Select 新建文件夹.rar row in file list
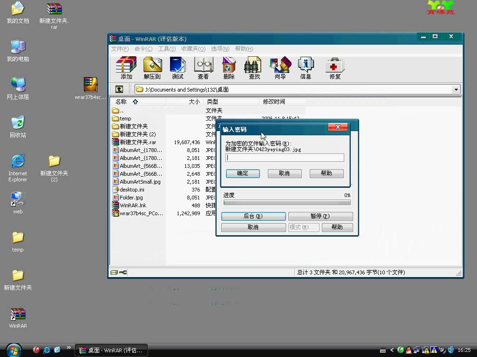This screenshot has height=357, width=477. [138, 142]
